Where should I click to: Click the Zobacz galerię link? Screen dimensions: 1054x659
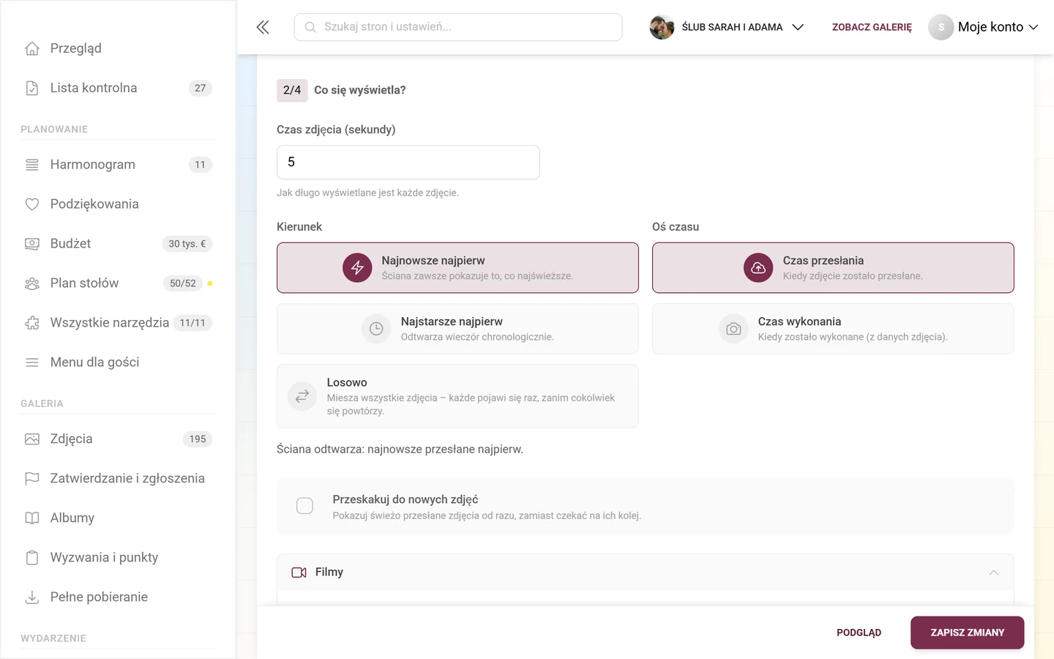(872, 27)
